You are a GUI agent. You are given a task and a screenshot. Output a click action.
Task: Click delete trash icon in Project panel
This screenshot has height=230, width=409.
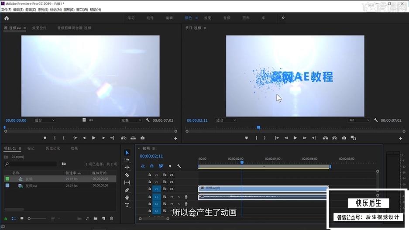click(x=111, y=219)
